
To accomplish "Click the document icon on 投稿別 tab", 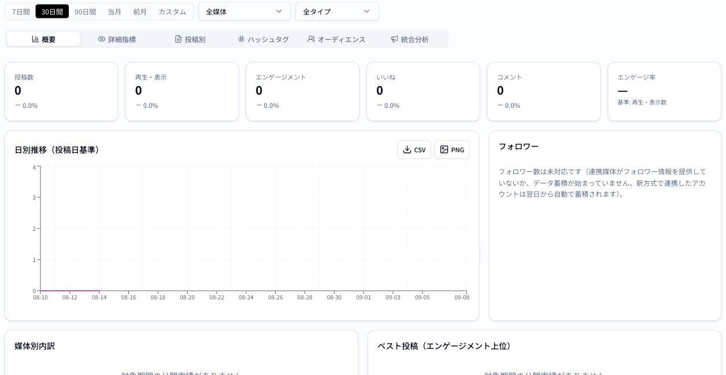I will point(179,39).
